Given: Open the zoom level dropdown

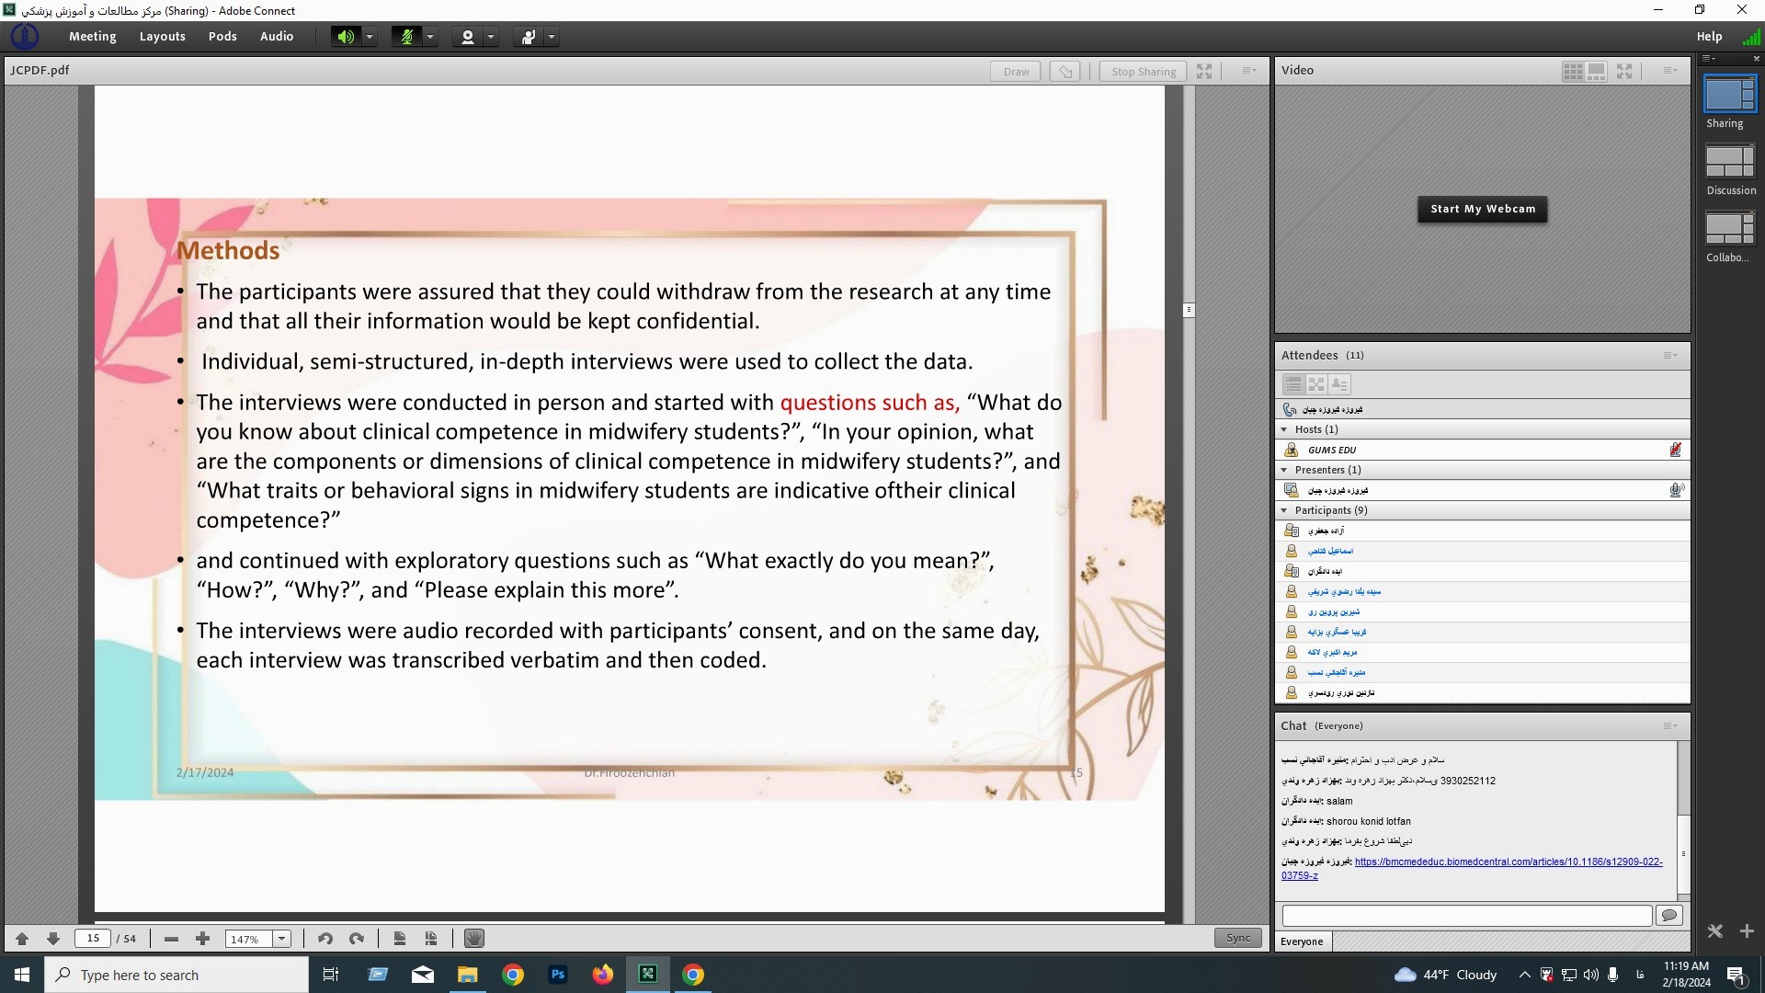Looking at the screenshot, I should pos(282,939).
